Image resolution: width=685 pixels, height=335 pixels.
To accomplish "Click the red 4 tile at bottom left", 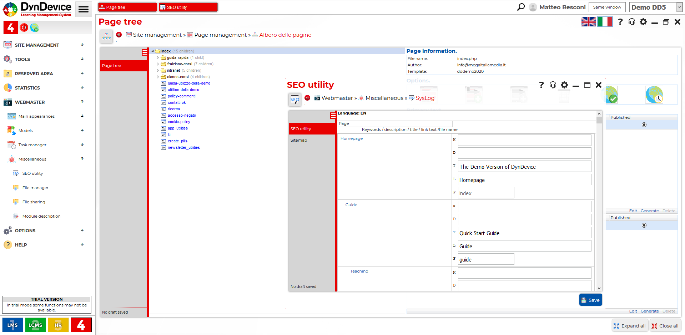I will [x=81, y=325].
